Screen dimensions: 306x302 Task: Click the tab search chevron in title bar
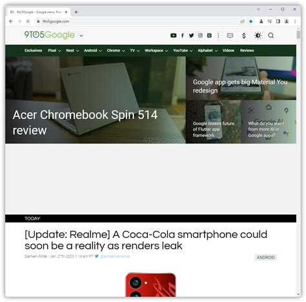[258, 9]
